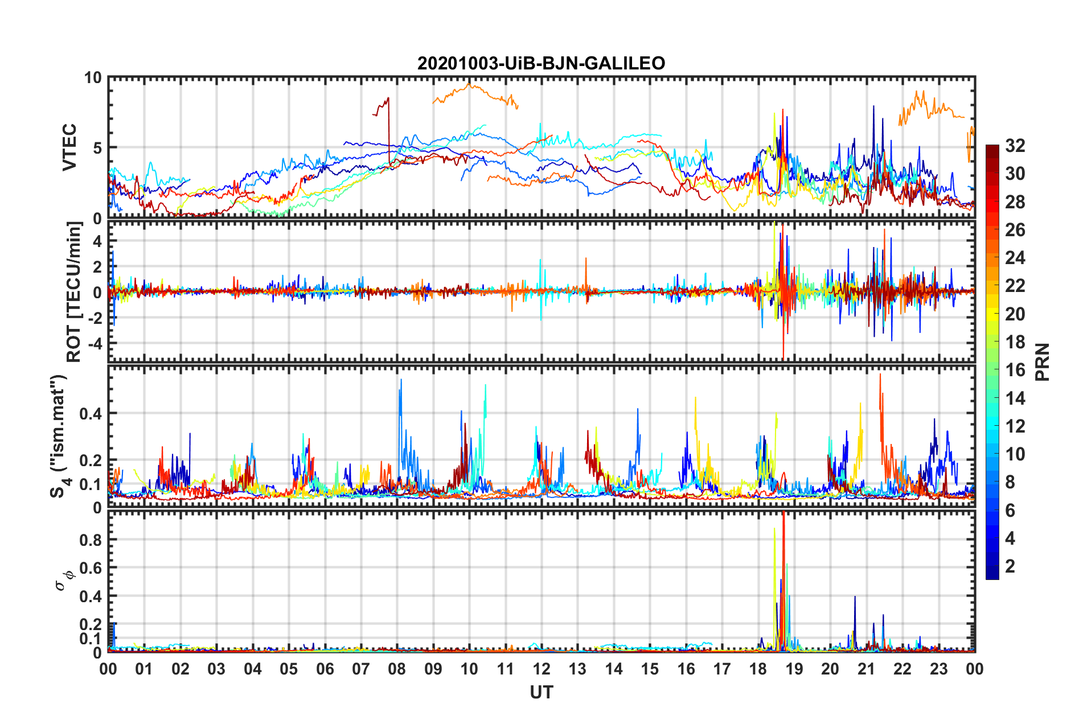The height and width of the screenshot is (724, 1083).
Task: Click colorbar tick label 26
Action: (x=1015, y=230)
